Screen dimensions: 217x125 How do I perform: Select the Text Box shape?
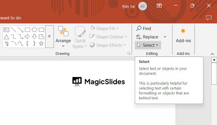click(x=6, y=30)
